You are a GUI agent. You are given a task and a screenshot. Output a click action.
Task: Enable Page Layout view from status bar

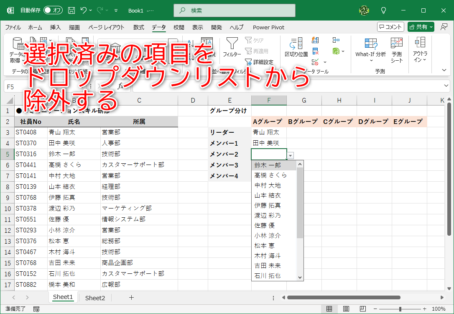pyautogui.click(x=346, y=309)
